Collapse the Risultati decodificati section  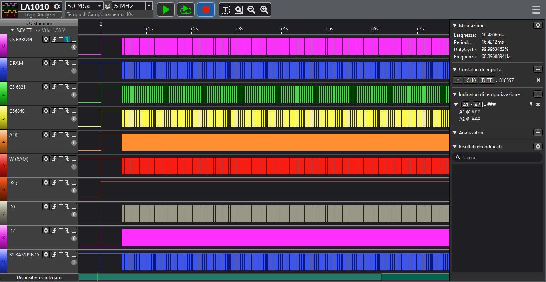tap(454, 147)
